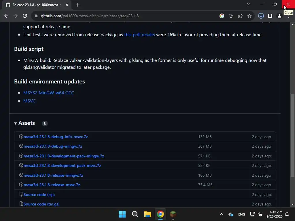
Task: Open the Chrome profile avatar
Action: pos(279,16)
